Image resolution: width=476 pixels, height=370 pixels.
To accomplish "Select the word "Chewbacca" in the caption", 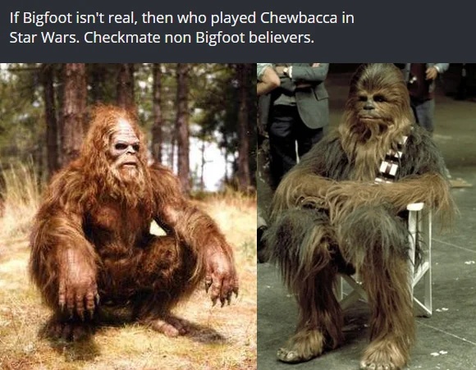I will pyautogui.click(x=299, y=18).
